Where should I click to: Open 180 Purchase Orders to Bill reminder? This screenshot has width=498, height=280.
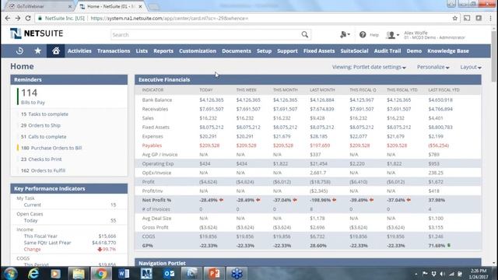51,148
